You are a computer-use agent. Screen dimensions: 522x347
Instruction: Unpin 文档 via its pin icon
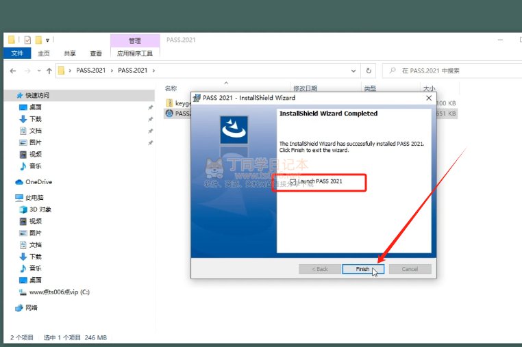151,131
